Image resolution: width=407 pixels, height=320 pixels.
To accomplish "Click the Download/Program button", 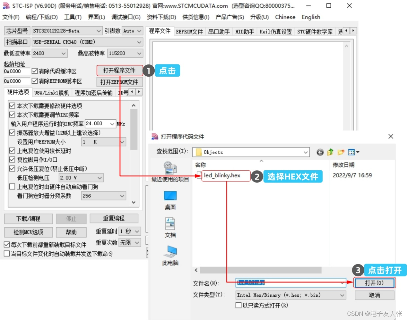I will click(29, 219).
